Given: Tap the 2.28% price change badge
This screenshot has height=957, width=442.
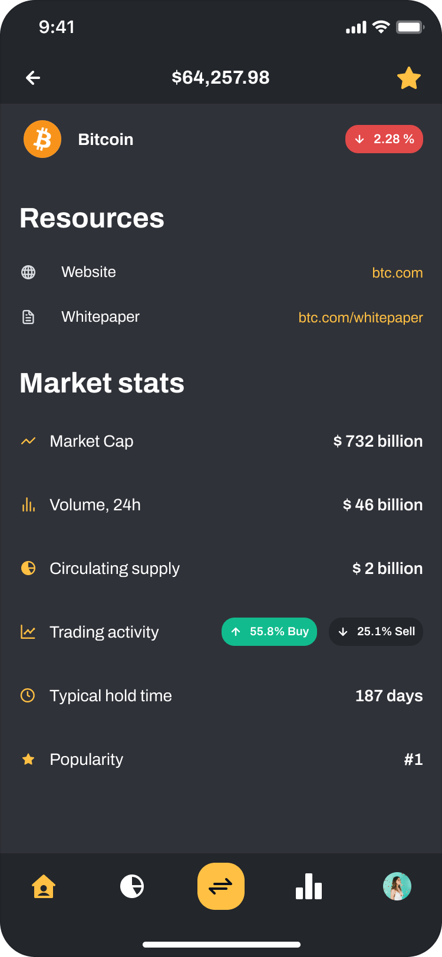Looking at the screenshot, I should [384, 139].
